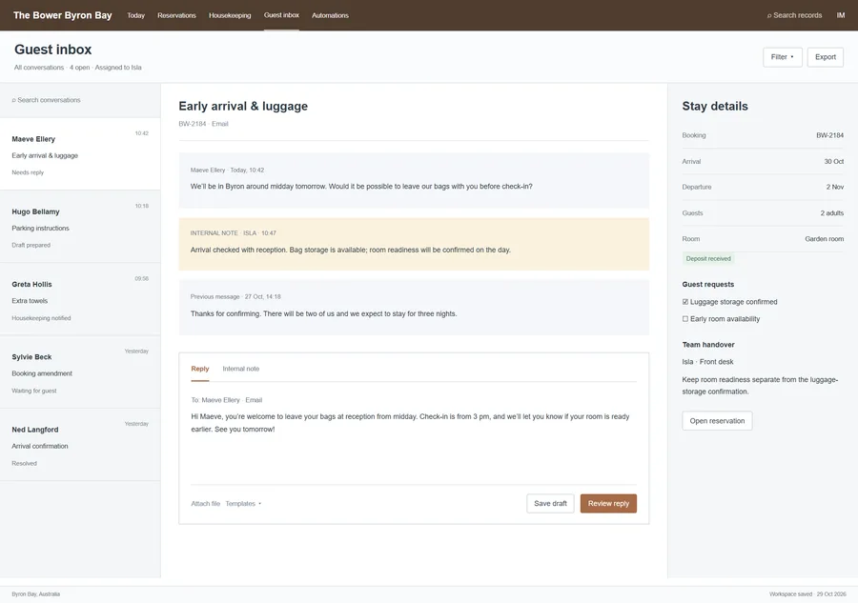Select the Reply tab in composer
The width and height of the screenshot is (858, 603).
(x=200, y=369)
